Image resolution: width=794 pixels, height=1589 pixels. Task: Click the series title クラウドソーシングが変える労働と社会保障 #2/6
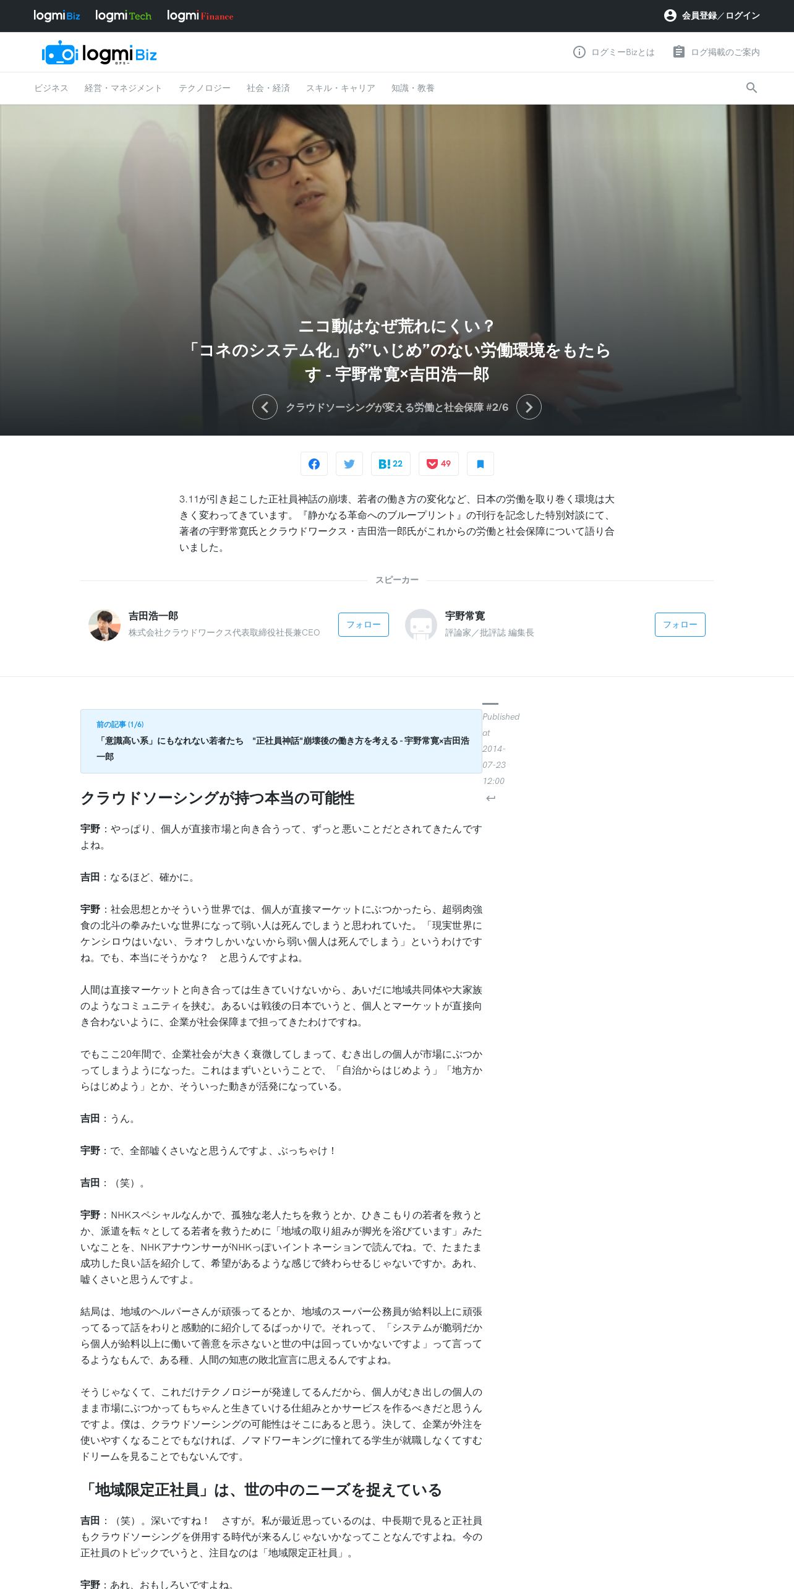point(396,407)
